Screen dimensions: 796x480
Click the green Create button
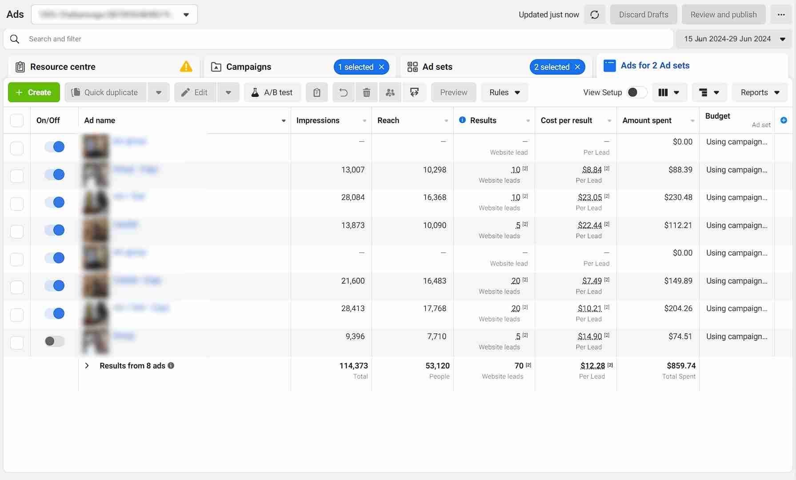click(x=33, y=92)
